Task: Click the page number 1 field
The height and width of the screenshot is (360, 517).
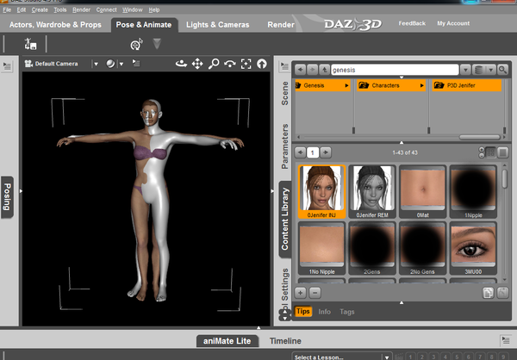Action: click(313, 152)
